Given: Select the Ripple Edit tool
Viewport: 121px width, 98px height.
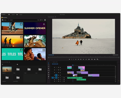Looking at the screenshot, I should coord(49,67).
